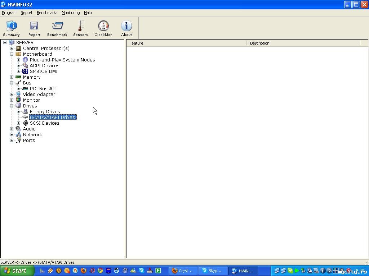
Task: Switch to the Skyp... taskbar window
Action: [213, 271]
